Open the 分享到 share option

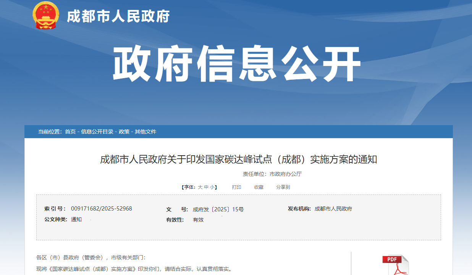(283, 187)
